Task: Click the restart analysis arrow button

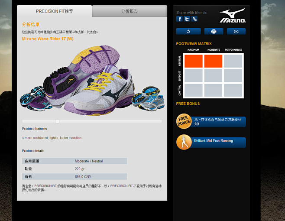Action: [x=188, y=31]
